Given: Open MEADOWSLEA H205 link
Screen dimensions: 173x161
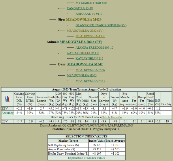Looking at the screenshot, I should tap(82, 75).
